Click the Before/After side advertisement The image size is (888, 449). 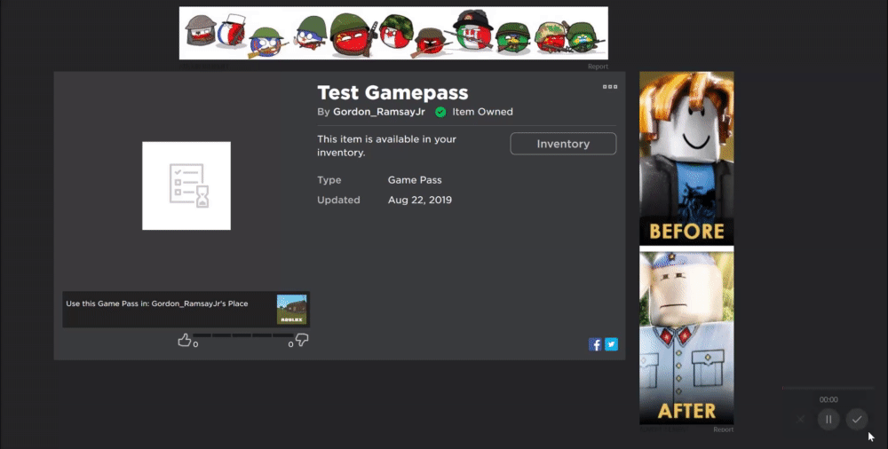(x=686, y=248)
